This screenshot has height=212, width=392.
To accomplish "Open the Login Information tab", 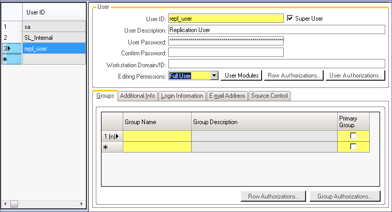I will click(182, 96).
